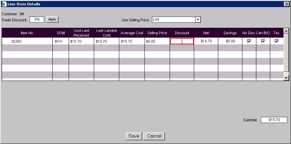The height and width of the screenshot is (144, 291).
Task: Toggle the Can B/O checkbox for item 30260
Action: [263, 41]
